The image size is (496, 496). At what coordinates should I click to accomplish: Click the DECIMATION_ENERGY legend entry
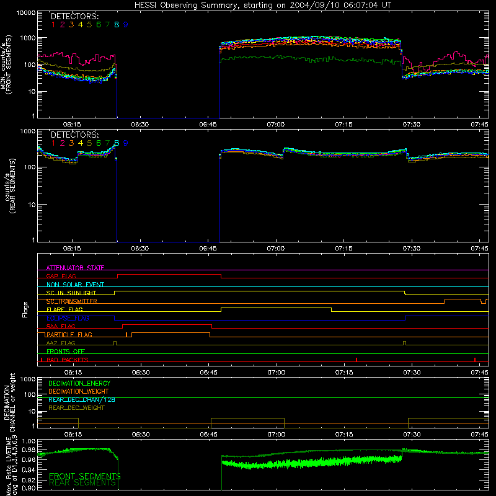[x=79, y=383]
